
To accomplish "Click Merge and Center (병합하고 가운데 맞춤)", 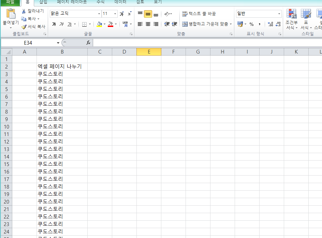I will coord(205,24).
